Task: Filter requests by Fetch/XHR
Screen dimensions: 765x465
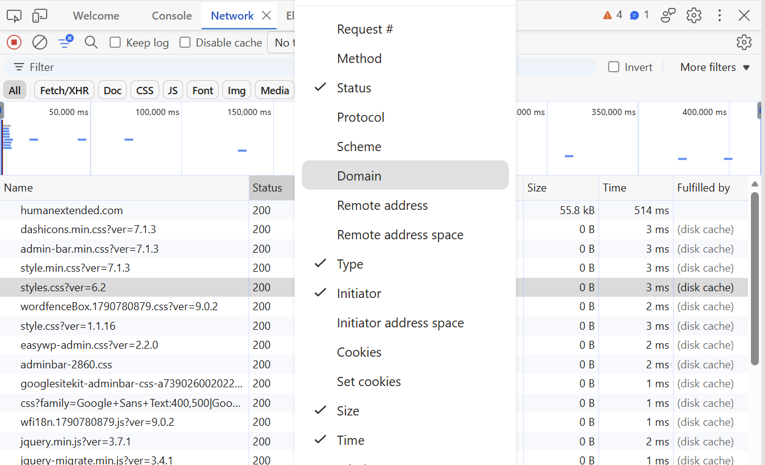Action: tap(64, 90)
